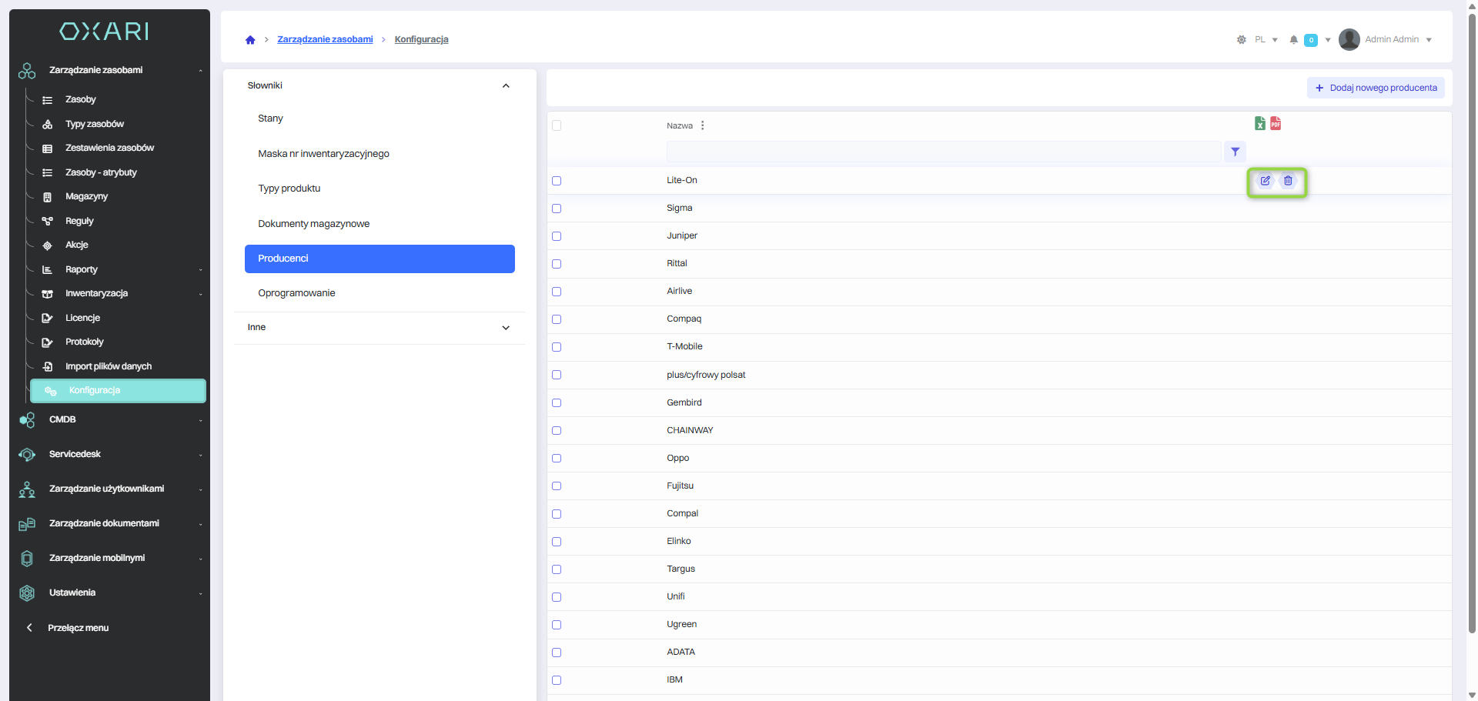Click the Nazwa filter input field
The width and height of the screenshot is (1478, 701).
(943, 152)
